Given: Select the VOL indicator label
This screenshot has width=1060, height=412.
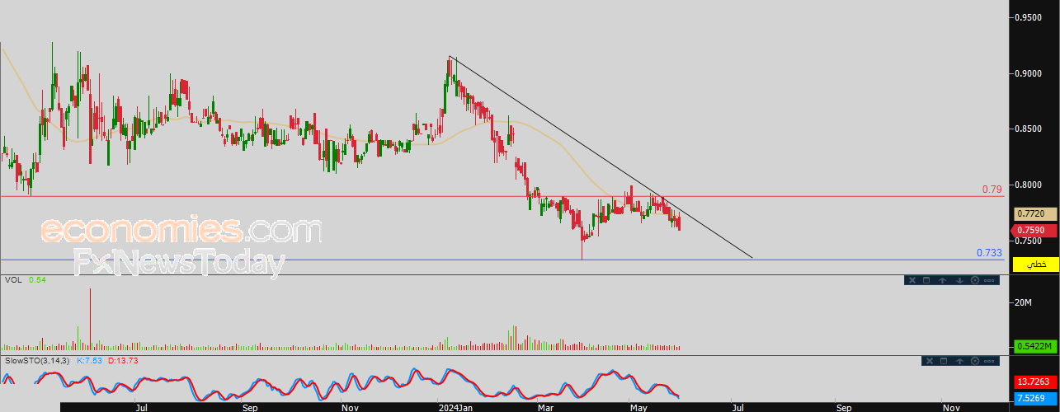Looking at the screenshot, I should [x=12, y=280].
